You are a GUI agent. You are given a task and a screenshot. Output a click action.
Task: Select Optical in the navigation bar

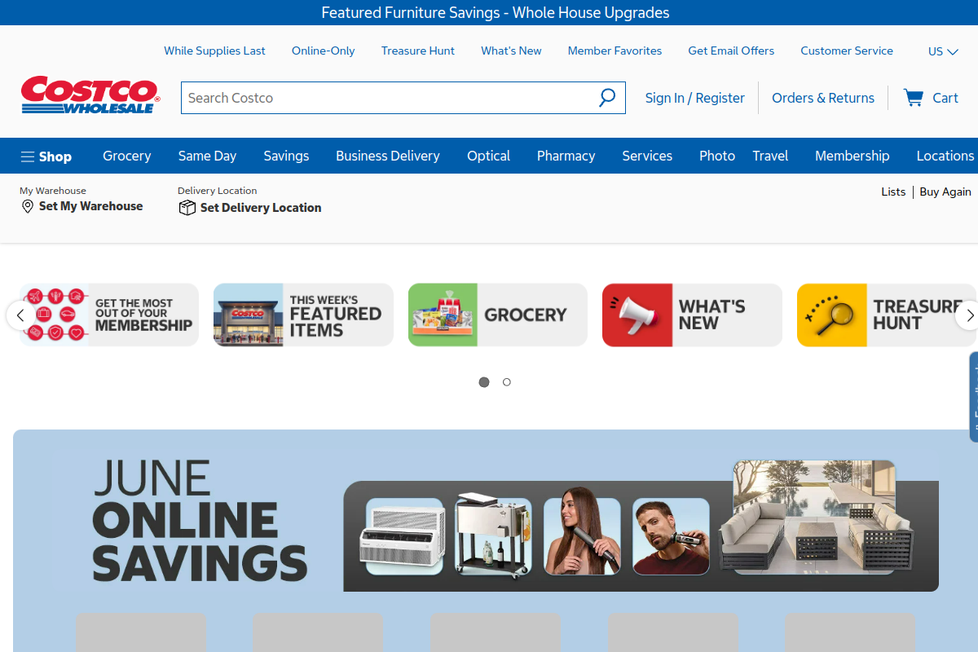pos(488,156)
